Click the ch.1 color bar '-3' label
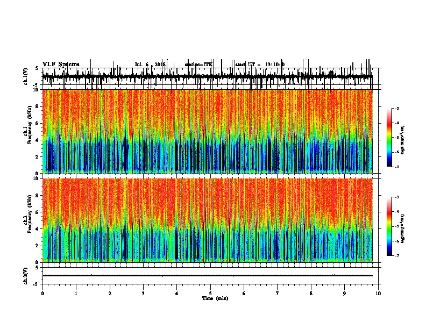 click(396, 108)
